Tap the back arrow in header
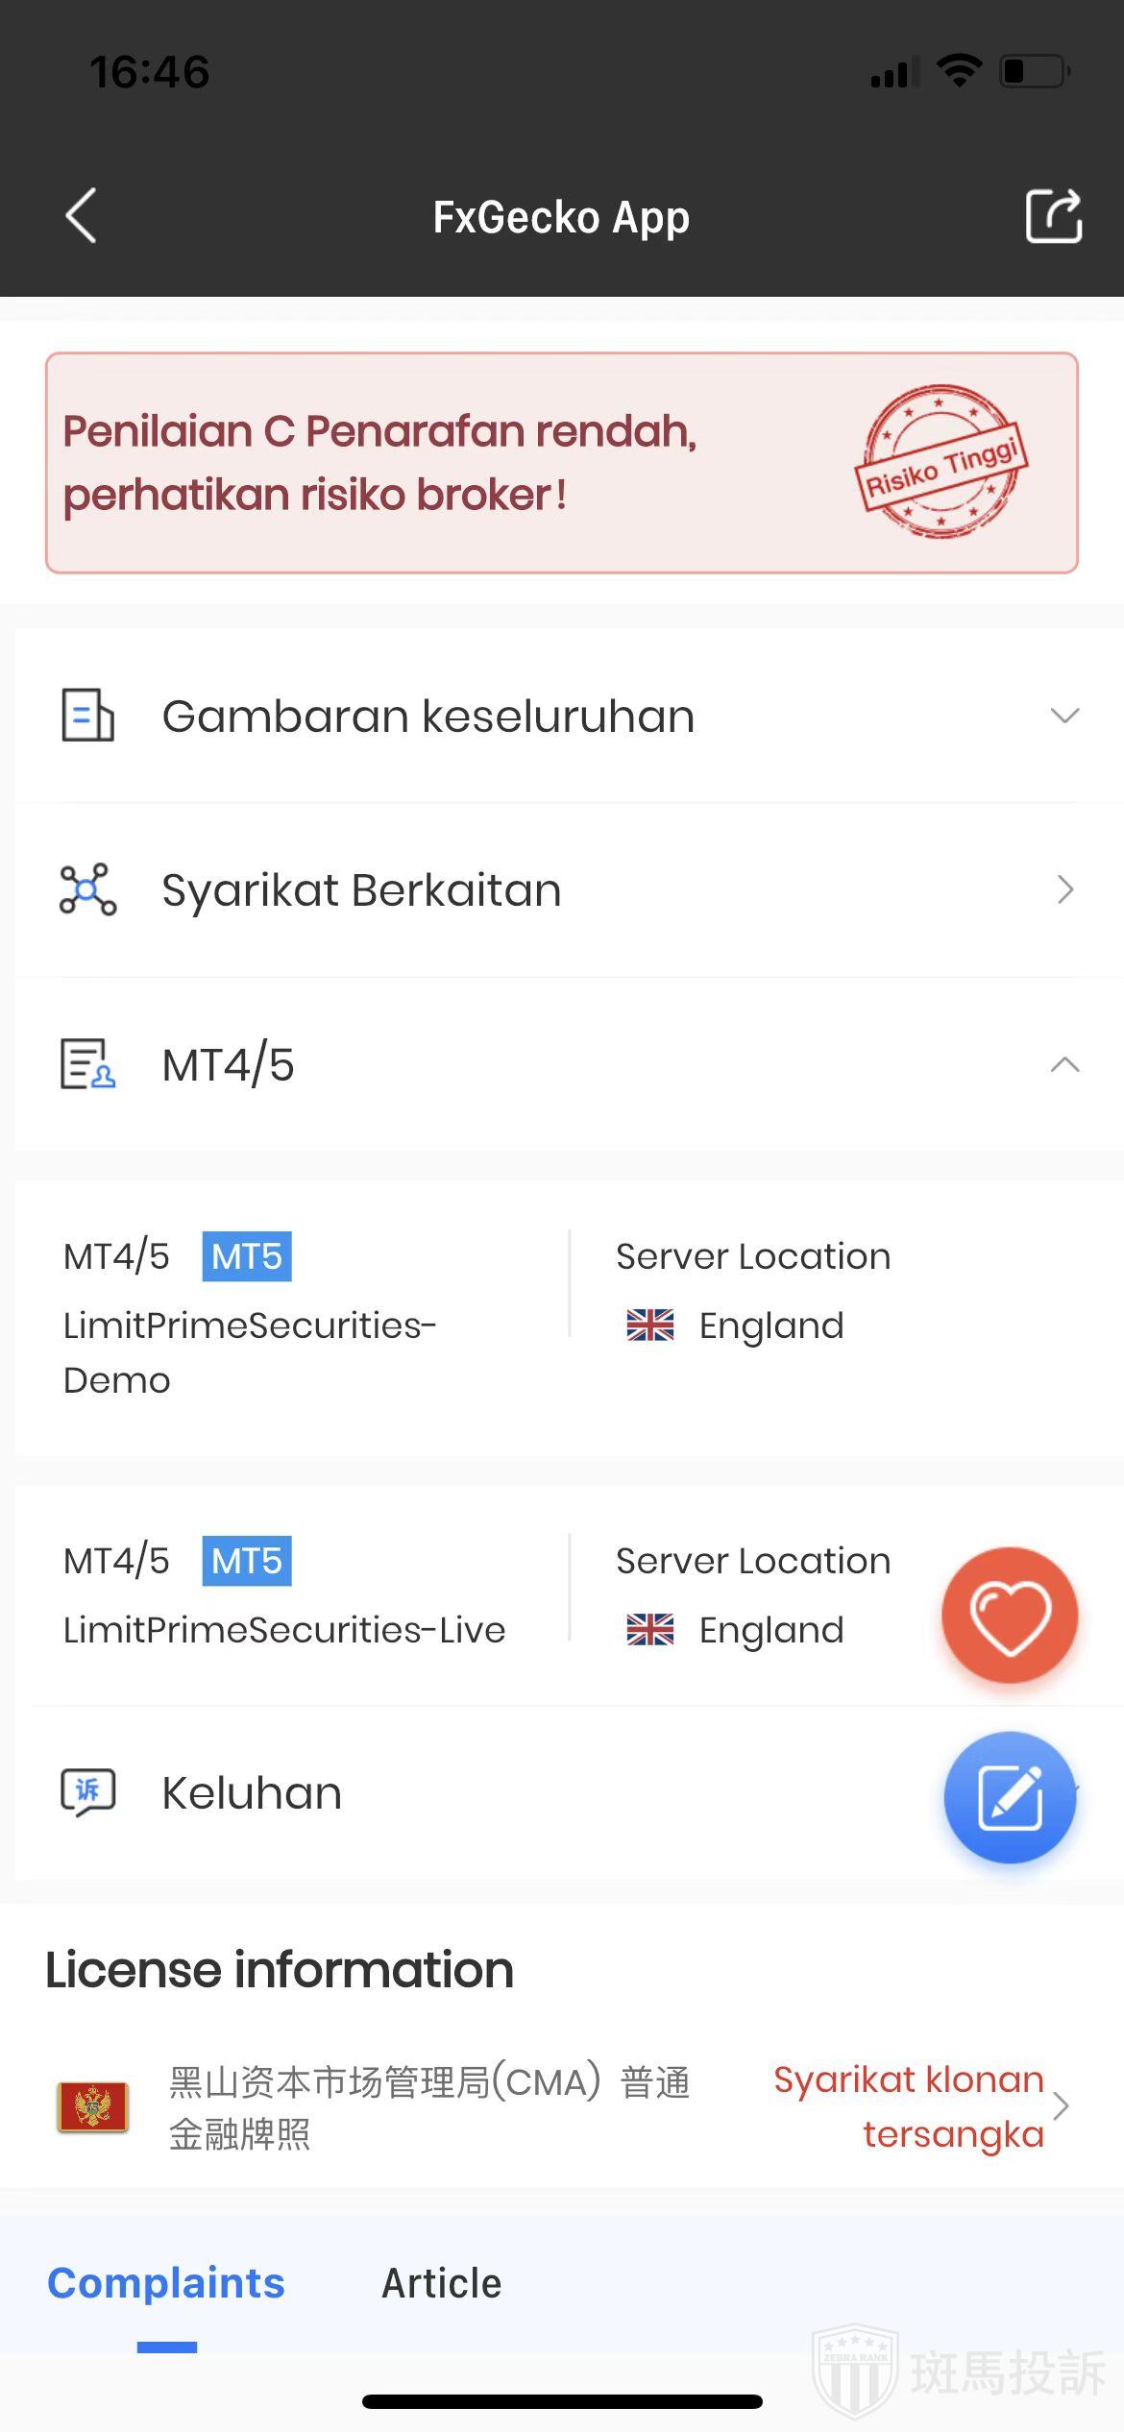Screen dimensions: 1124x2432 pos(82,216)
